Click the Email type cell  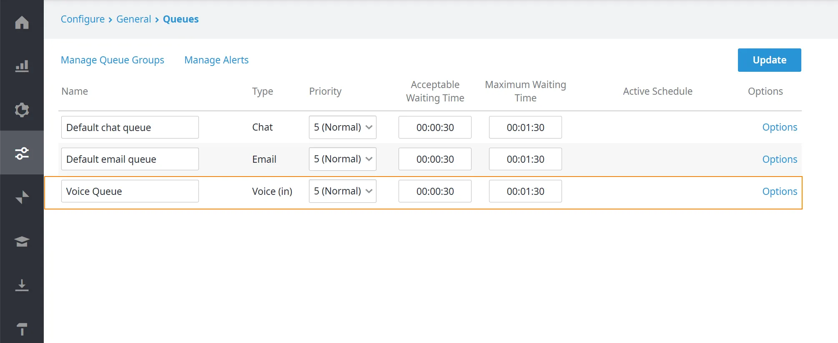pos(264,159)
